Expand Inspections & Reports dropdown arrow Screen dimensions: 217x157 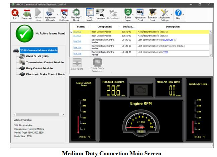[x=57, y=15]
